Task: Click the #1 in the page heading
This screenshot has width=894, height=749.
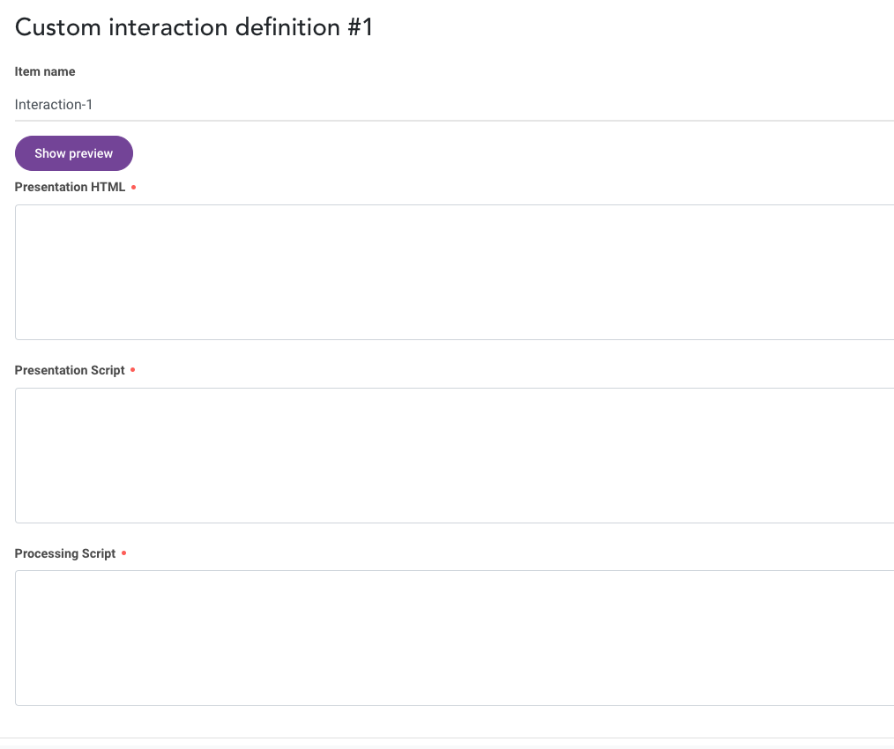Action: pos(361,27)
